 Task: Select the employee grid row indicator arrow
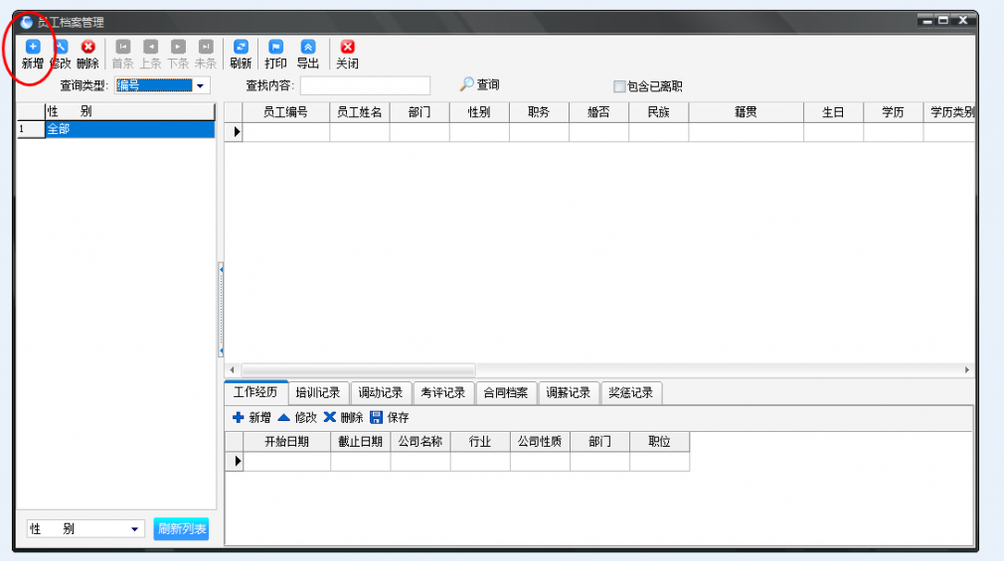pos(237,132)
